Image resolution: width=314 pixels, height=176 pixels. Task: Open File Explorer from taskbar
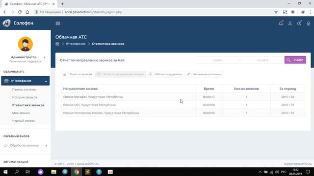53,172
